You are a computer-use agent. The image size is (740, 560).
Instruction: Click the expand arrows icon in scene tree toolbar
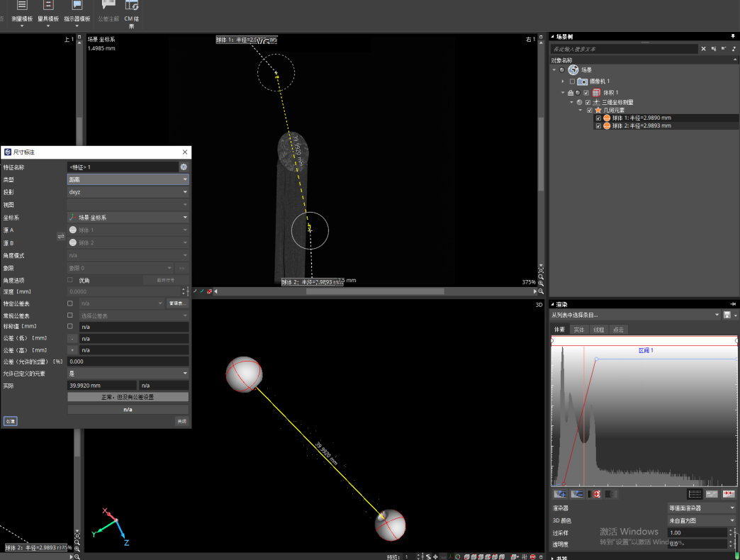[x=734, y=49]
